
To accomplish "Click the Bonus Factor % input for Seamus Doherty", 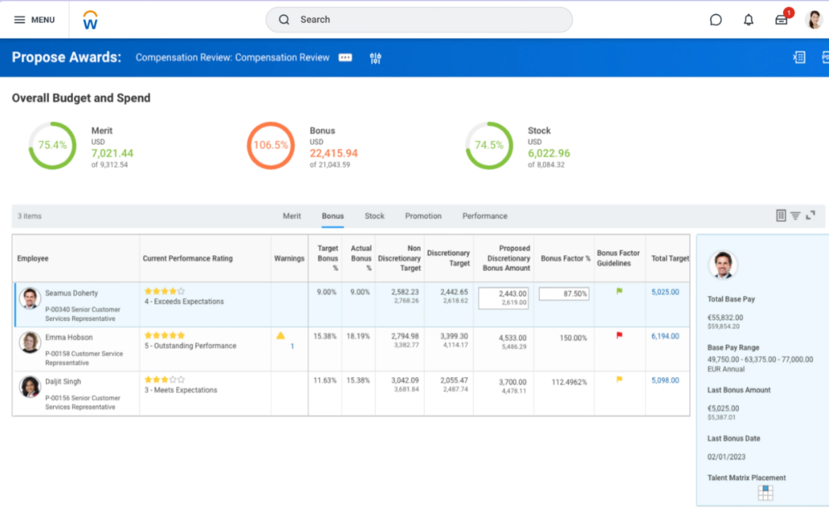I will (563, 294).
